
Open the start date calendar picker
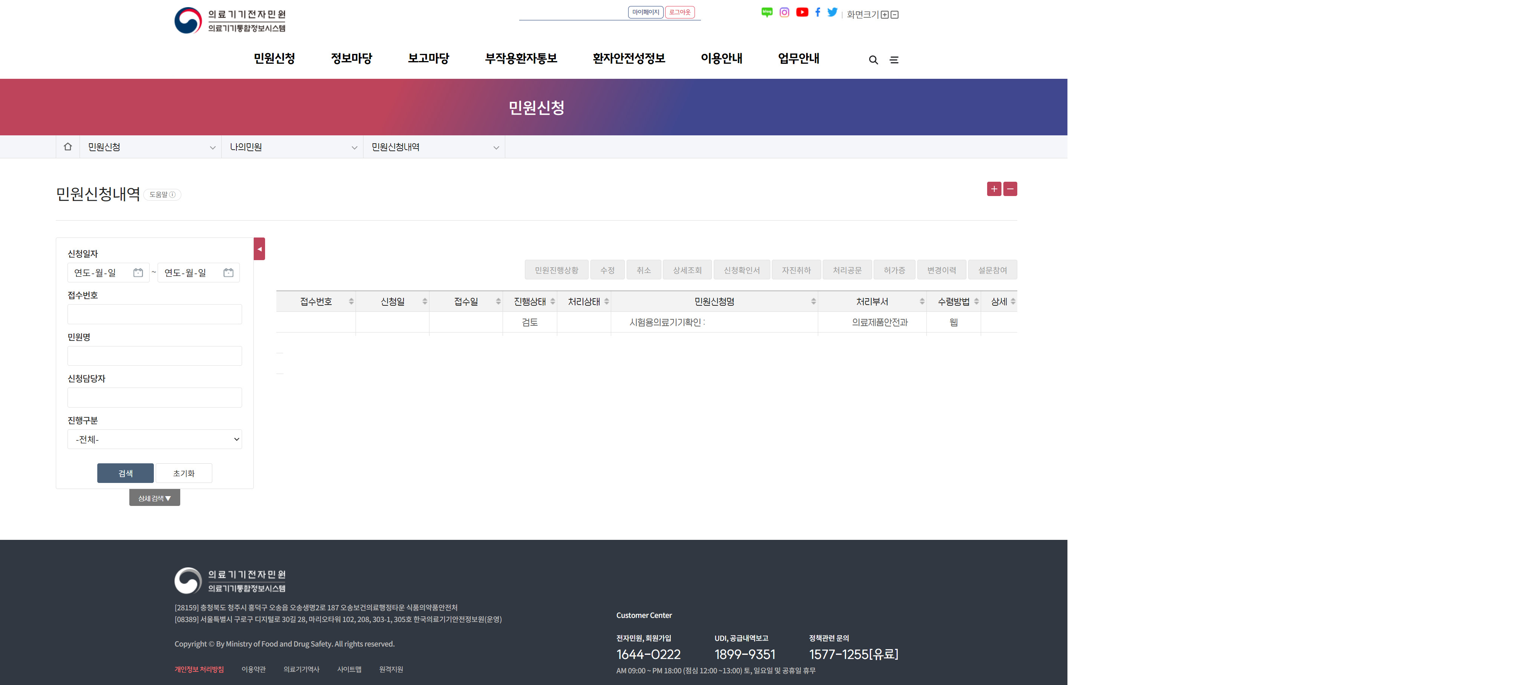(x=138, y=273)
